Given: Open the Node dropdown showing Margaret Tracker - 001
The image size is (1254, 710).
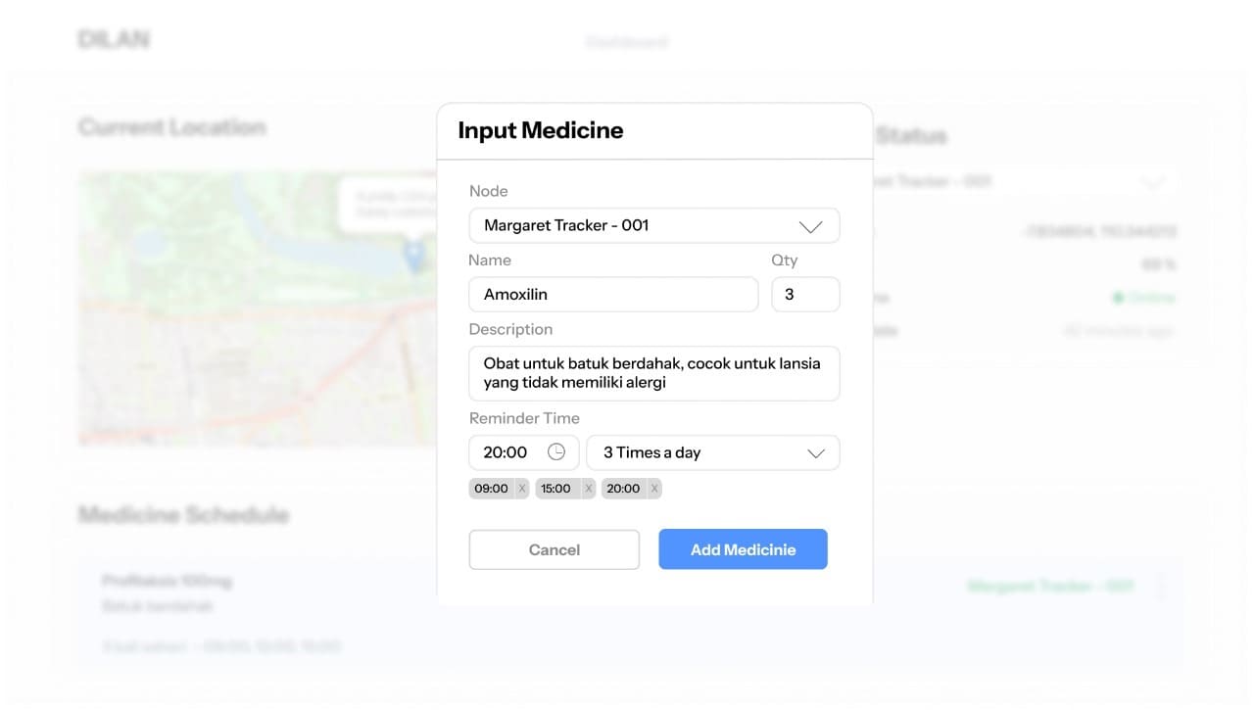Looking at the screenshot, I should click(x=653, y=225).
